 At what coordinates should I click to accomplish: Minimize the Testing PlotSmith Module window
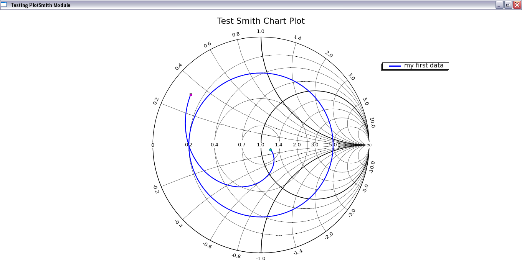499,5
